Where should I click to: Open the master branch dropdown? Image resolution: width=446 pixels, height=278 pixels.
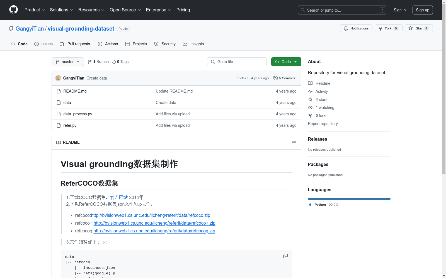click(67, 62)
